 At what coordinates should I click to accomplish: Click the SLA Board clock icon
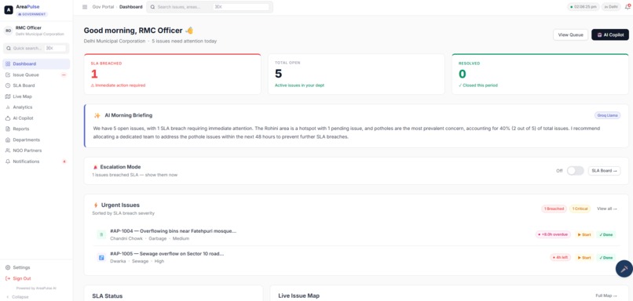(x=8, y=85)
